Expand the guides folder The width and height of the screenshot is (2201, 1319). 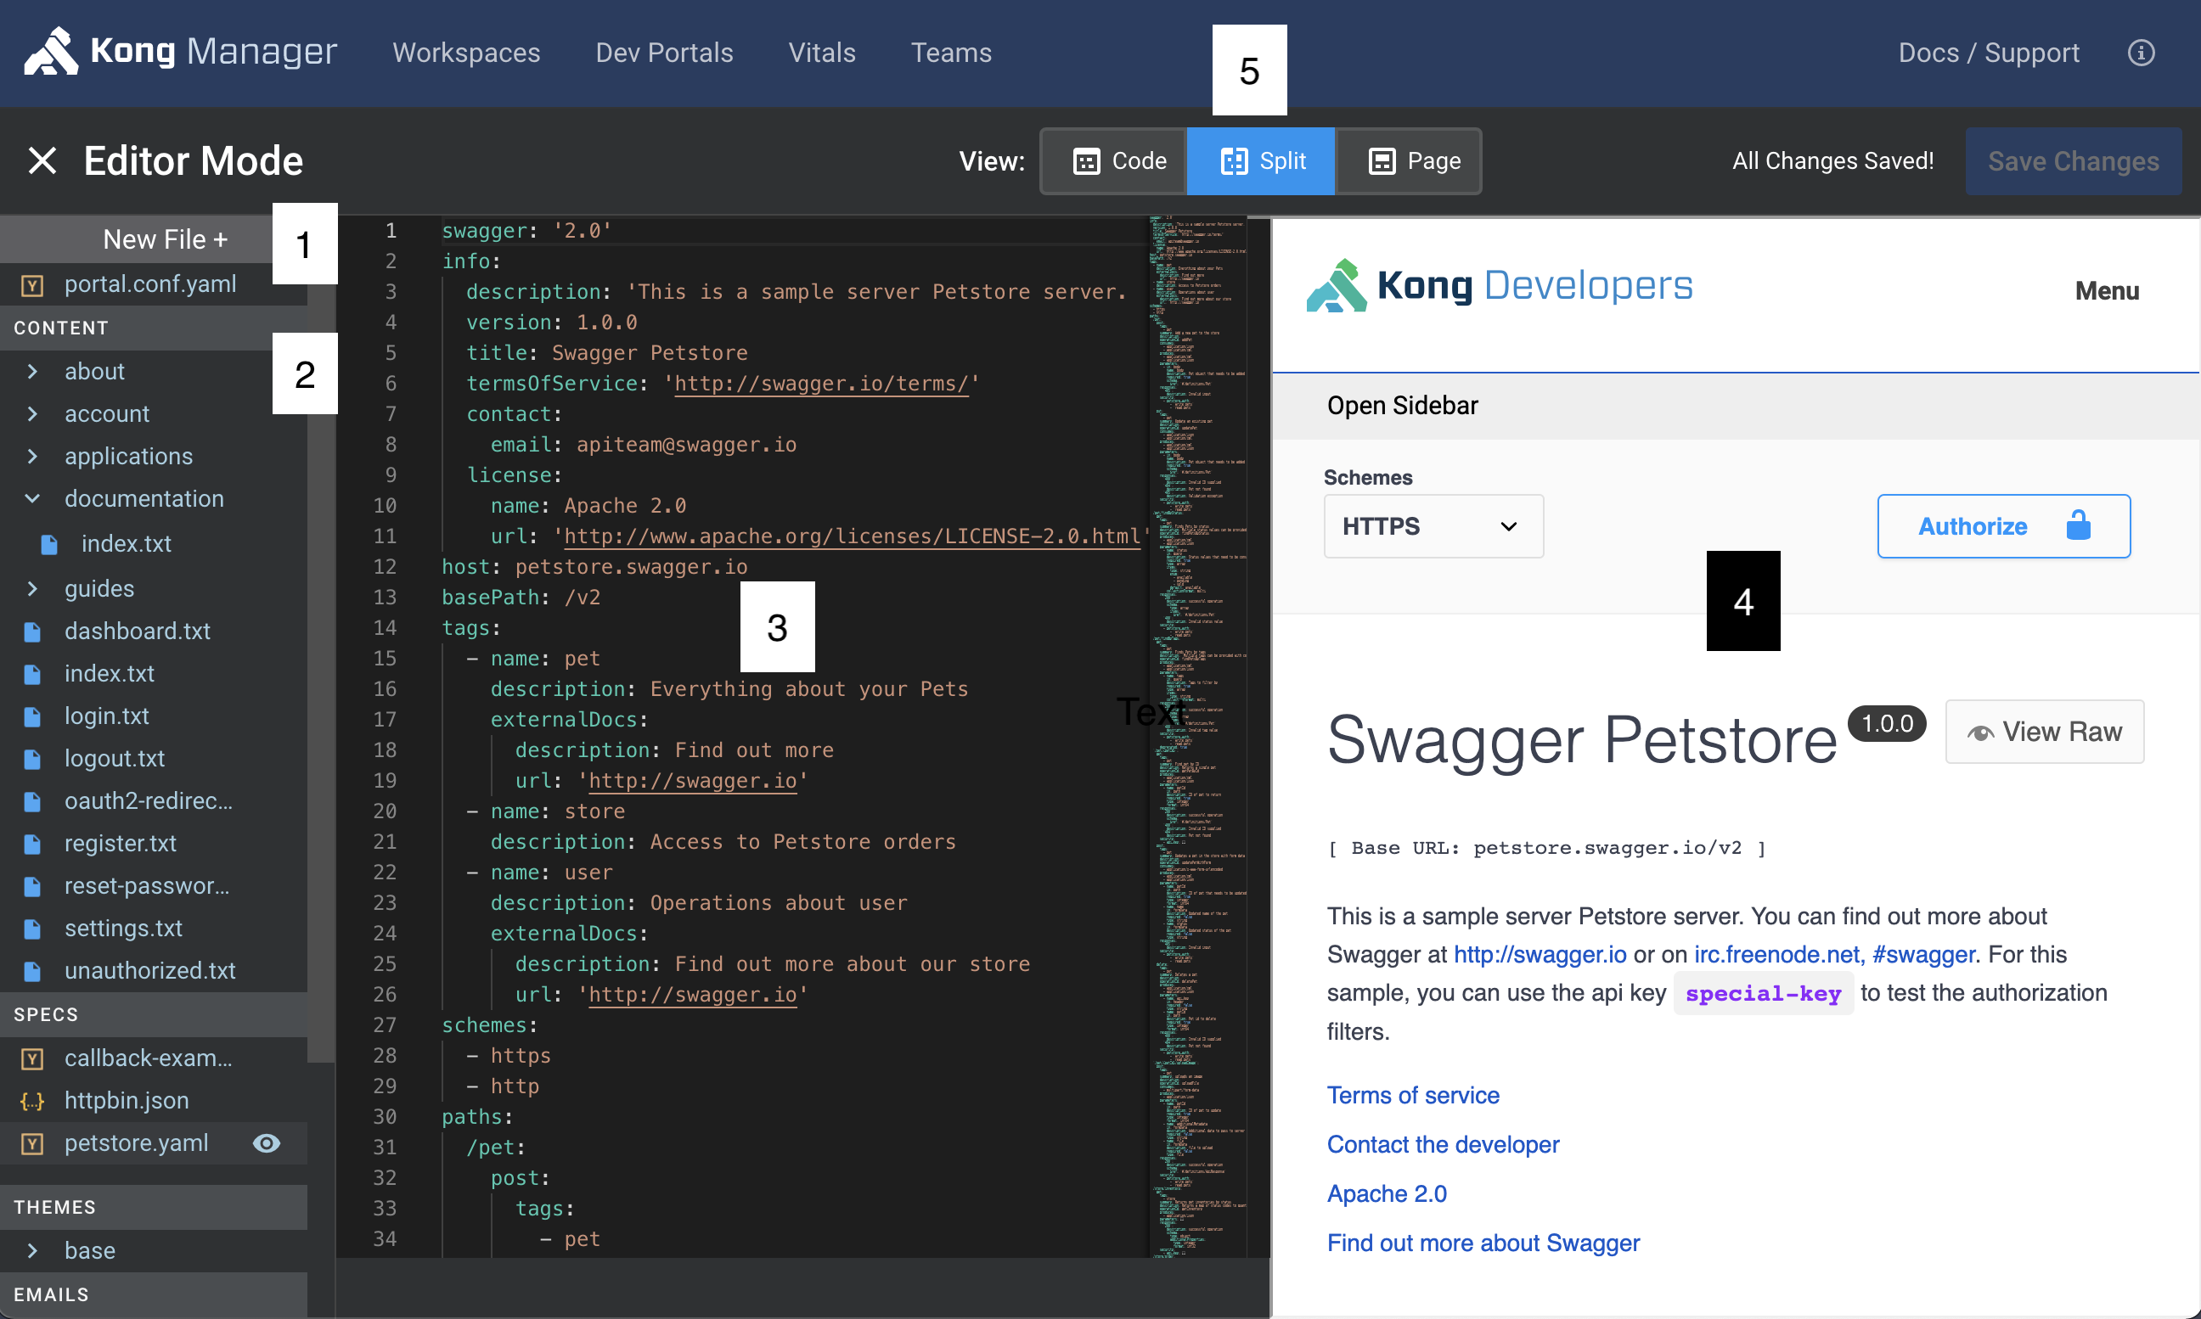click(x=32, y=588)
